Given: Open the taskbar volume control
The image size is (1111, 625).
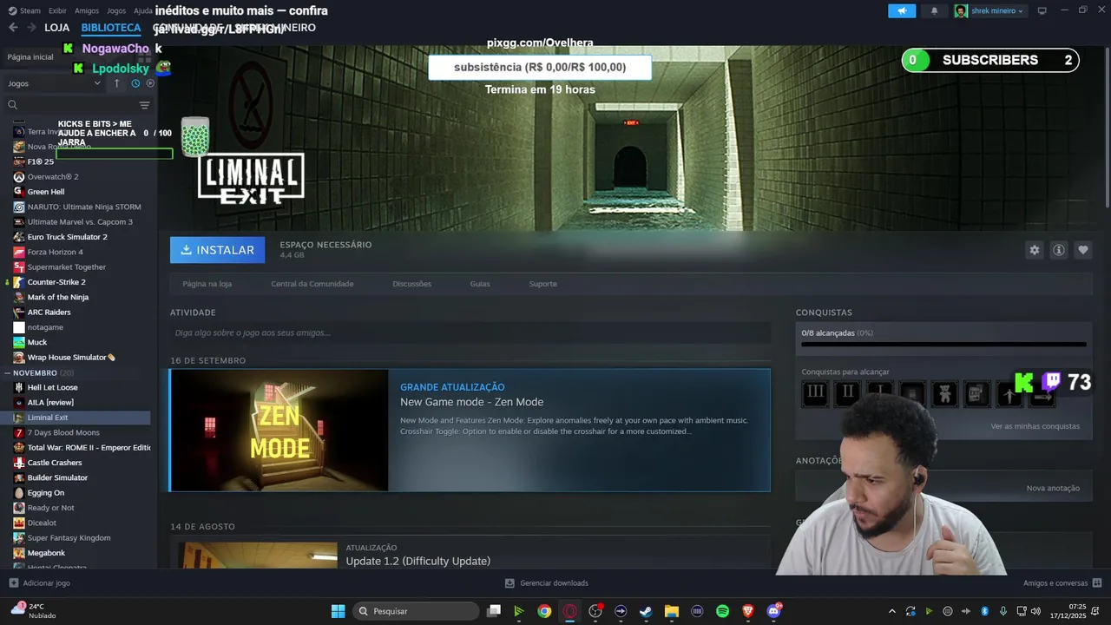Looking at the screenshot, I should (1035, 611).
